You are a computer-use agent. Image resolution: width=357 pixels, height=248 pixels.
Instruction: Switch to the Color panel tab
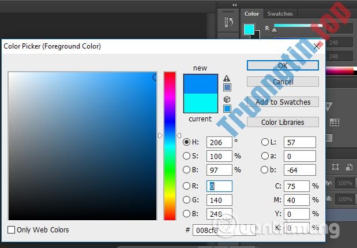251,14
